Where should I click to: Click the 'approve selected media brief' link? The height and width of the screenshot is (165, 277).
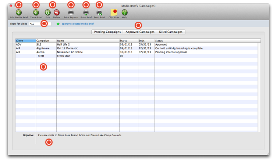click(75, 24)
